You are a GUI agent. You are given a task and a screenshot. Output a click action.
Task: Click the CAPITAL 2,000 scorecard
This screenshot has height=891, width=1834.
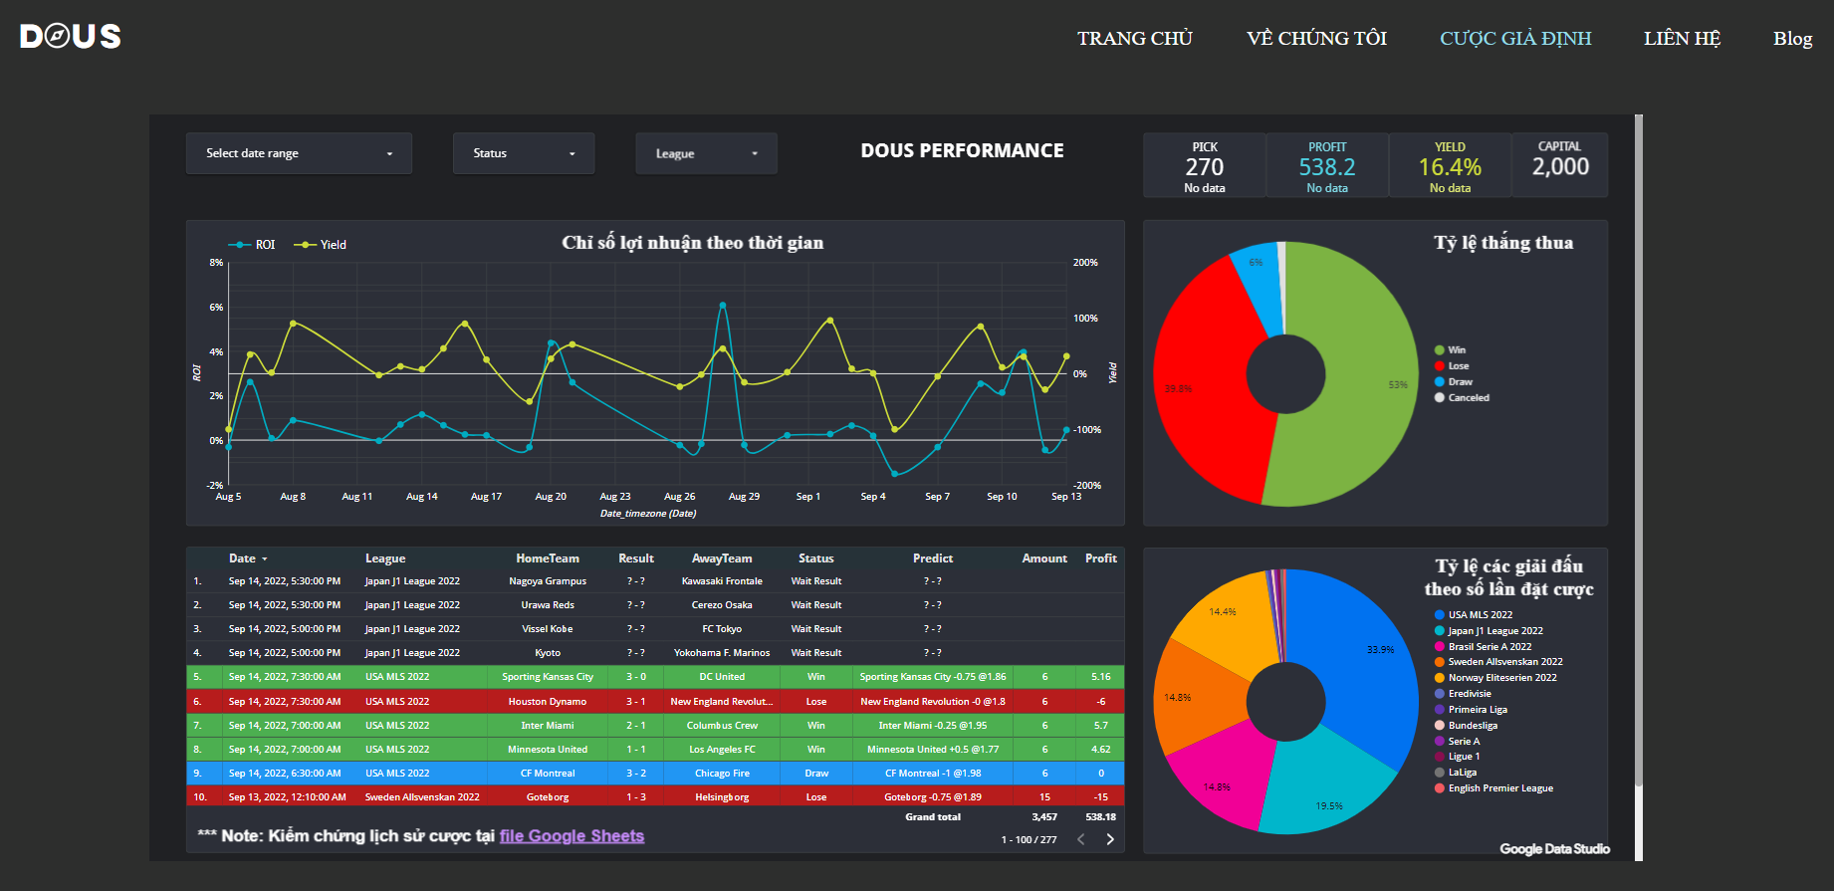click(x=1560, y=165)
